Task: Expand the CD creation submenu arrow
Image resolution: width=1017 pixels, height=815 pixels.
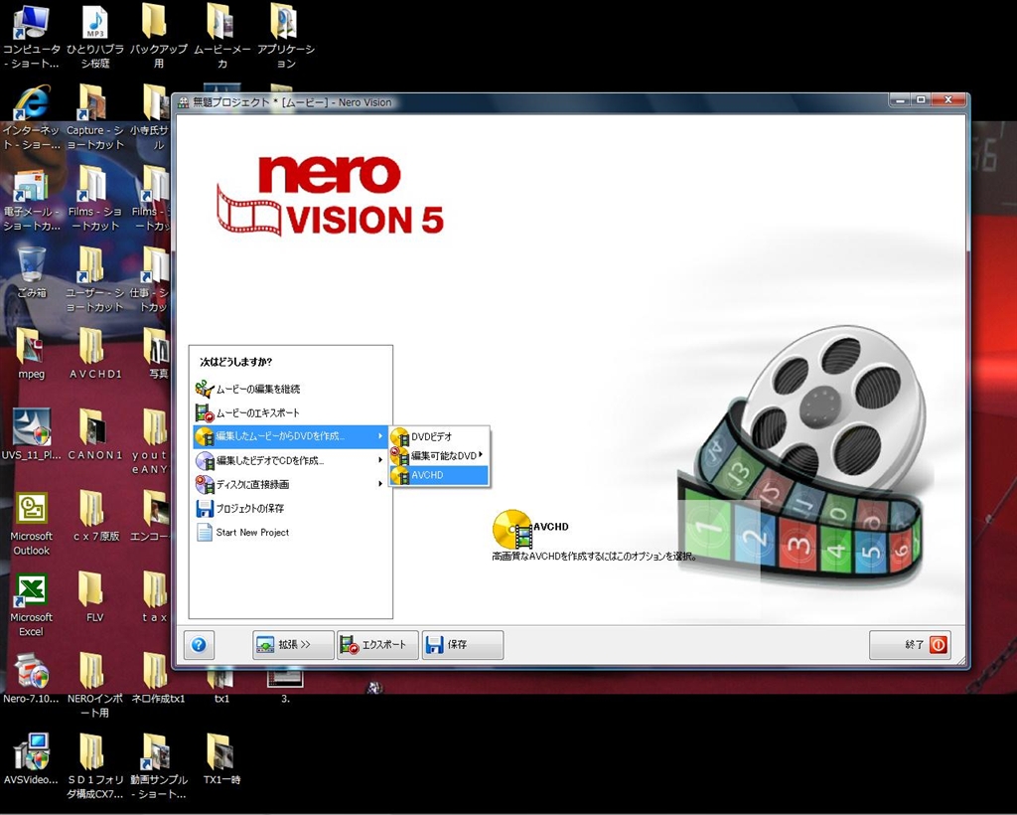Action: point(380,460)
